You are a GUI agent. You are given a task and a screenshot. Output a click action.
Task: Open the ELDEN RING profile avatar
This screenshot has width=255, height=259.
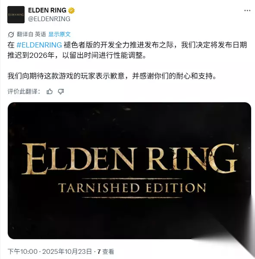(16, 15)
